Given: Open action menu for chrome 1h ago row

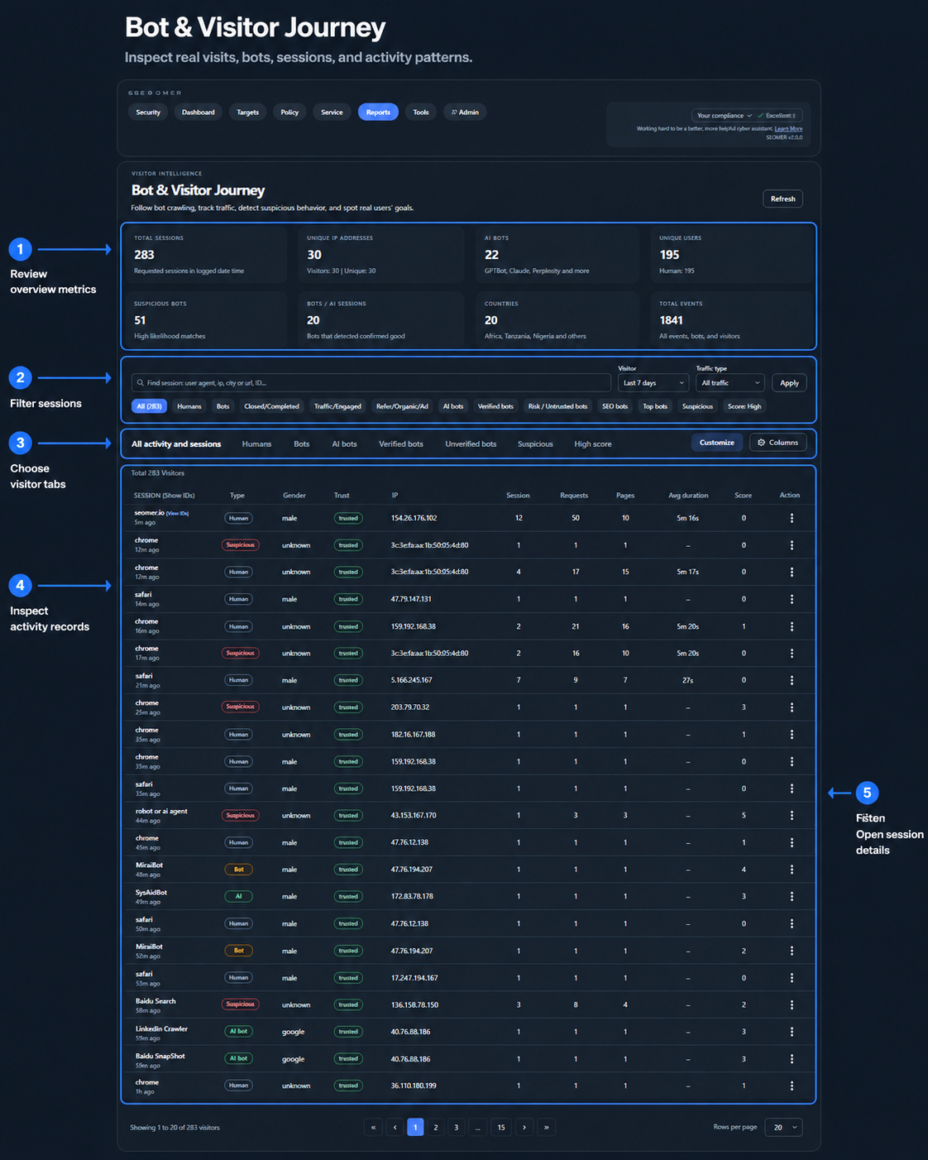Looking at the screenshot, I should [792, 1086].
